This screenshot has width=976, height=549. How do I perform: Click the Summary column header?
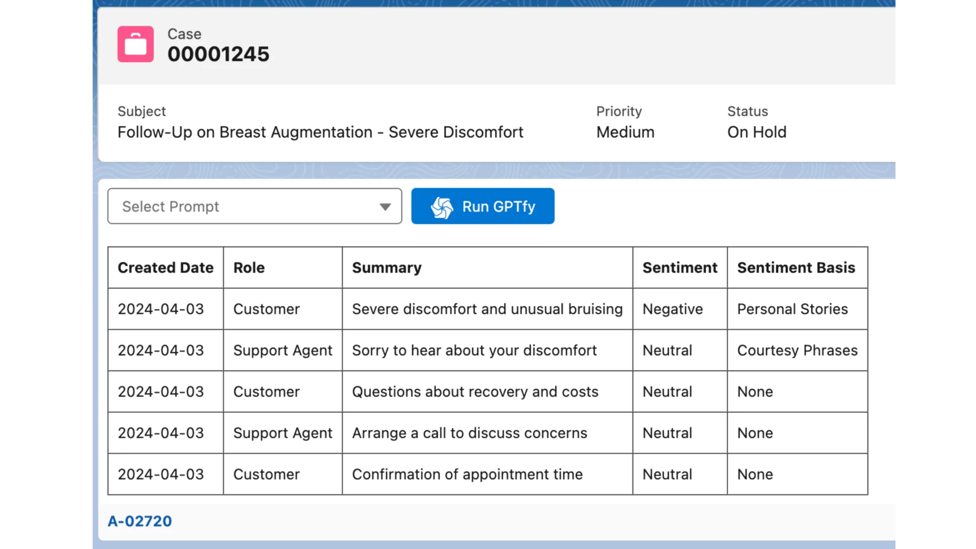386,268
